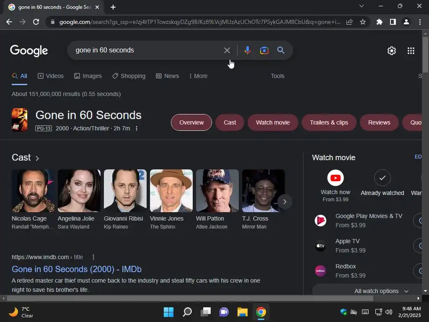Select the Reviews chip
This screenshot has height=322, width=429.
click(379, 122)
